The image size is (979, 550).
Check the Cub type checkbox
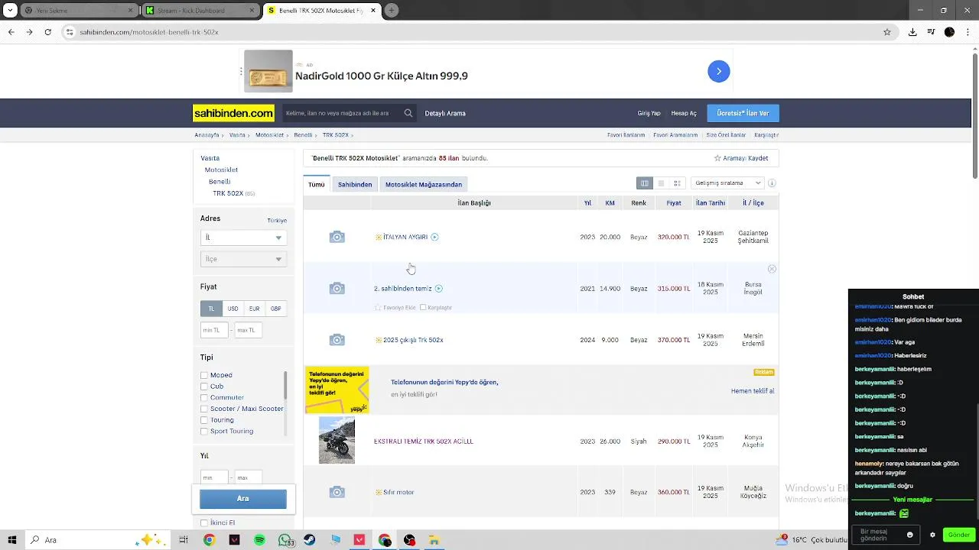(x=204, y=387)
